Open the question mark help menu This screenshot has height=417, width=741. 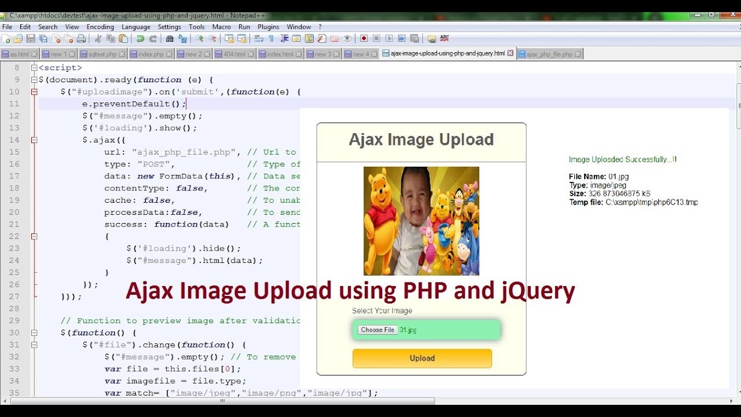320,27
